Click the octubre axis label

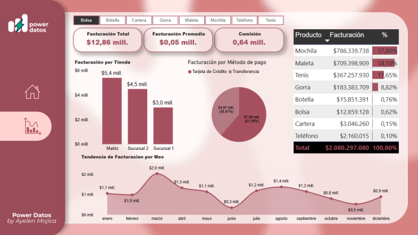(331, 218)
